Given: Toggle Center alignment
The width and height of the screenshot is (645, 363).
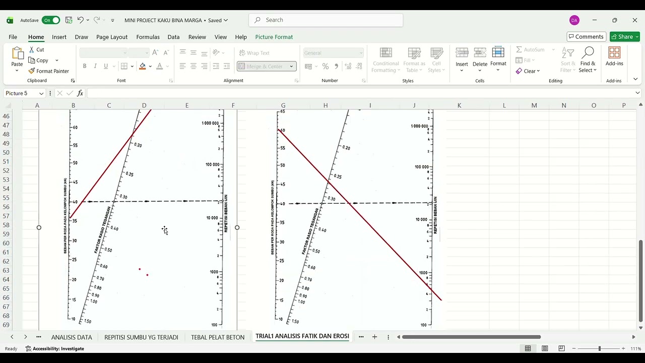Looking at the screenshot, I should point(193,66).
